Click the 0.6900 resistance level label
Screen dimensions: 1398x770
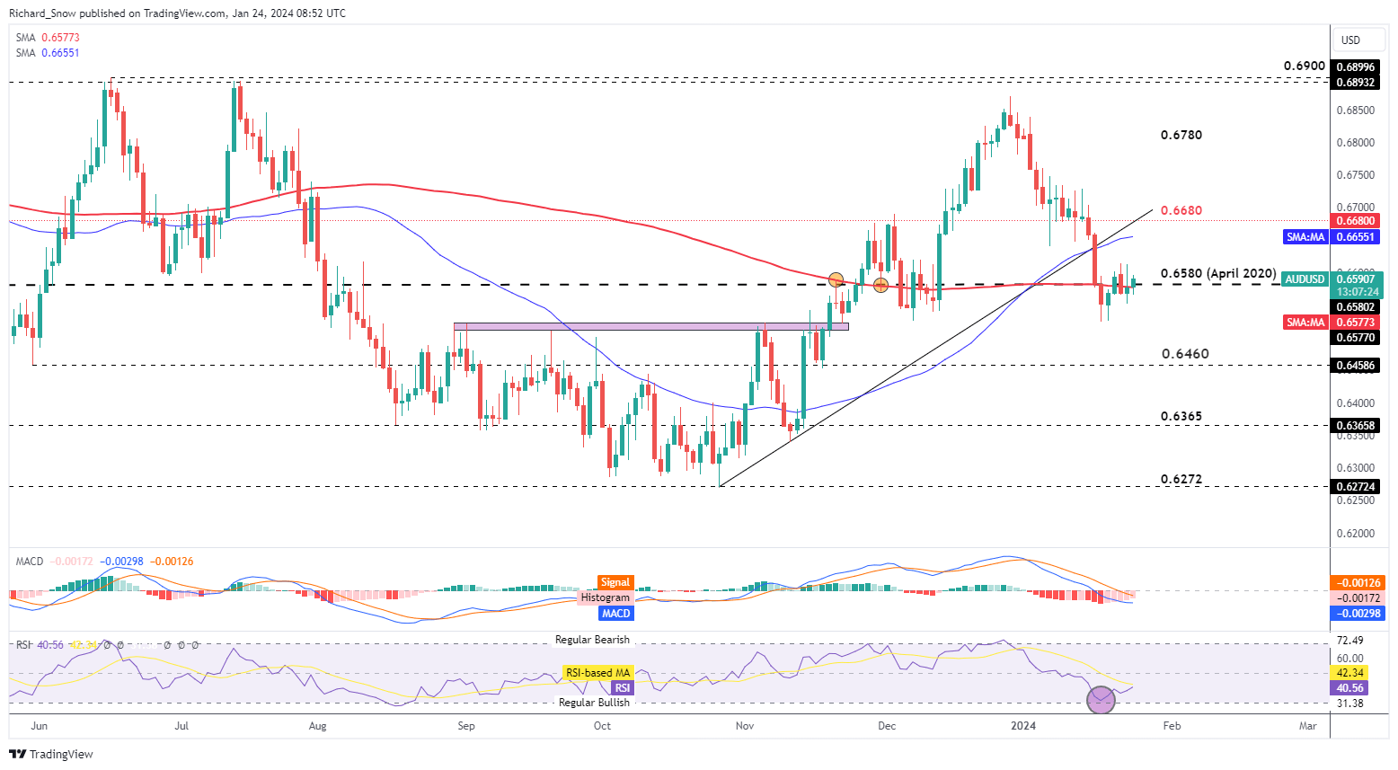1304,66
